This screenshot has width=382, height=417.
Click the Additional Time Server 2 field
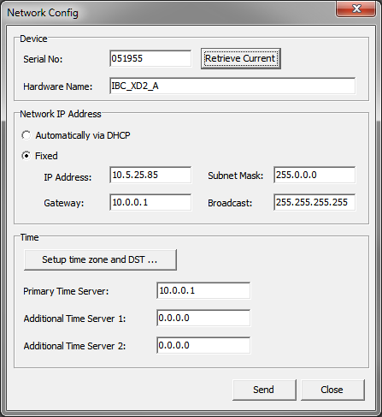tap(203, 345)
